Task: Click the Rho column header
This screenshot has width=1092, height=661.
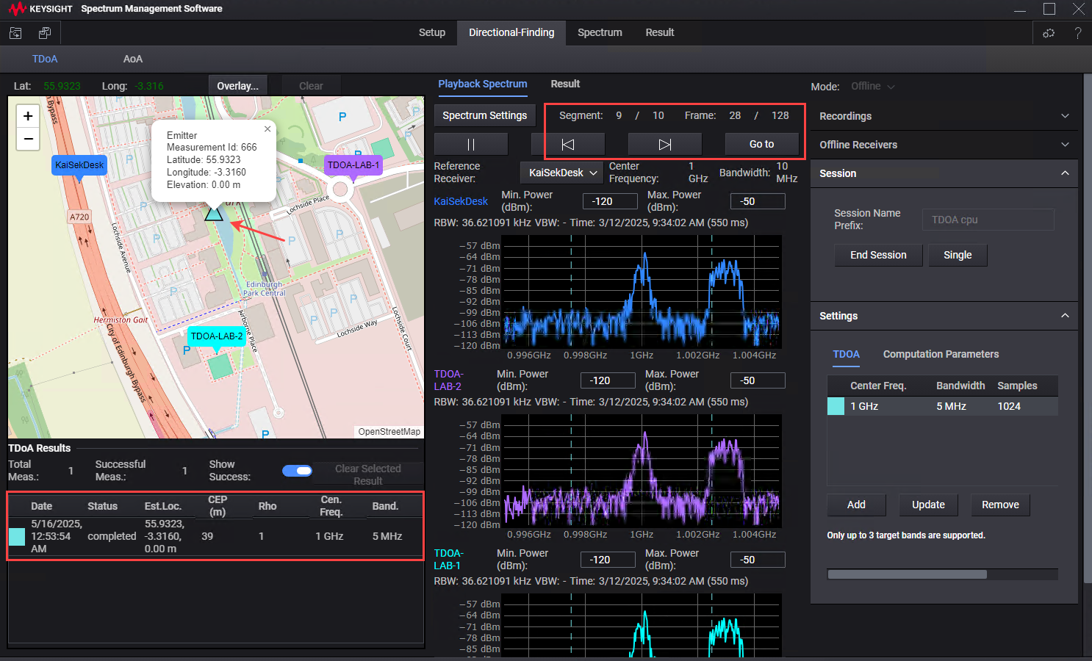Action: 267,507
